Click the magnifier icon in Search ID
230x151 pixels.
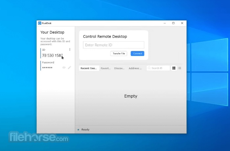tap(149, 68)
